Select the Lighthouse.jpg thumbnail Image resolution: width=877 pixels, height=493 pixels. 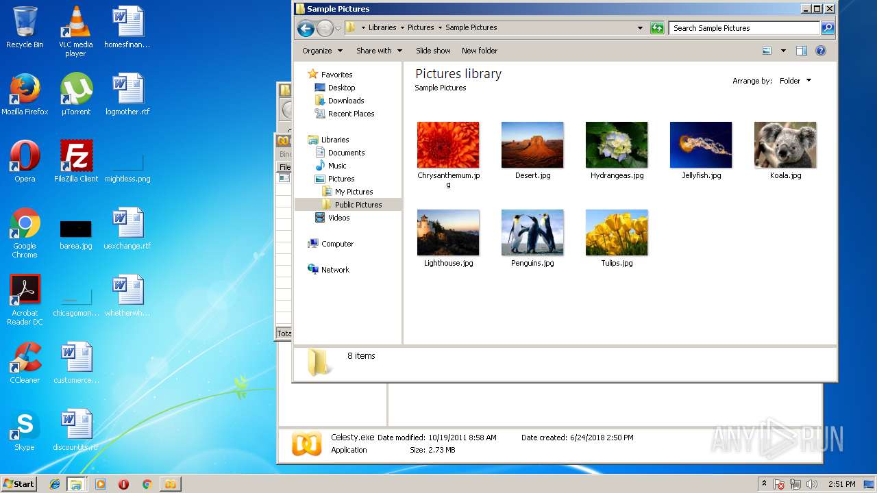[448, 233]
